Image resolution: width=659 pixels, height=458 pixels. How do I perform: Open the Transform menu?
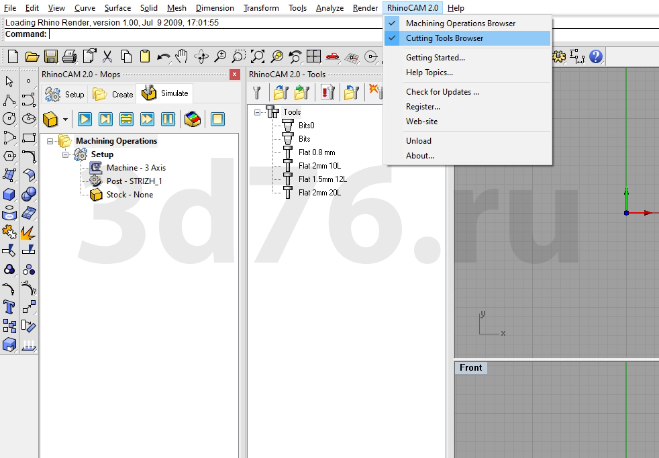click(261, 8)
